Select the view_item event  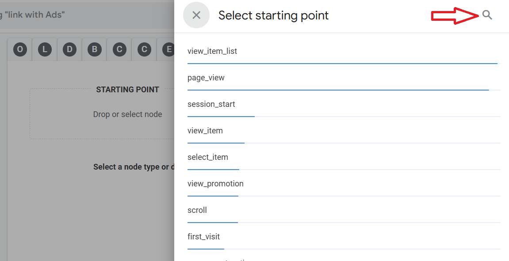click(205, 131)
